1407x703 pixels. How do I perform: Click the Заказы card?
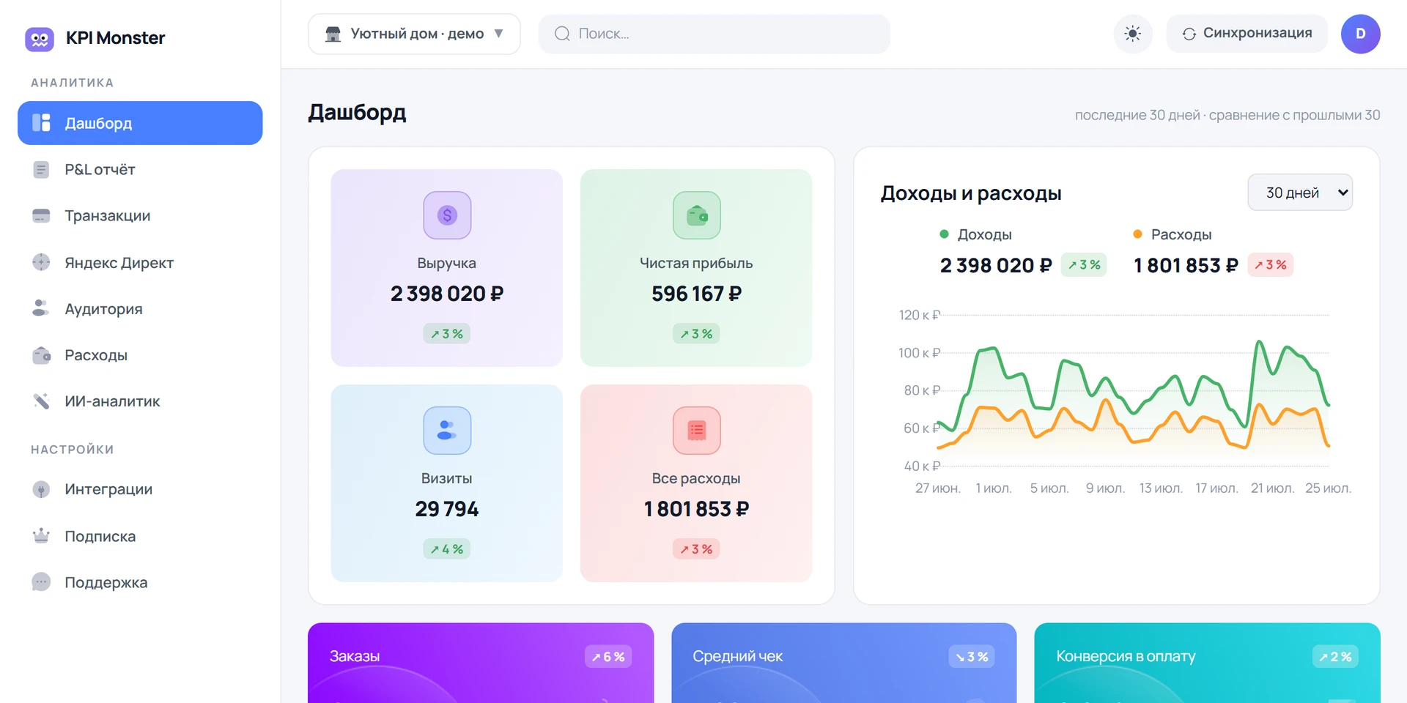[x=481, y=663]
